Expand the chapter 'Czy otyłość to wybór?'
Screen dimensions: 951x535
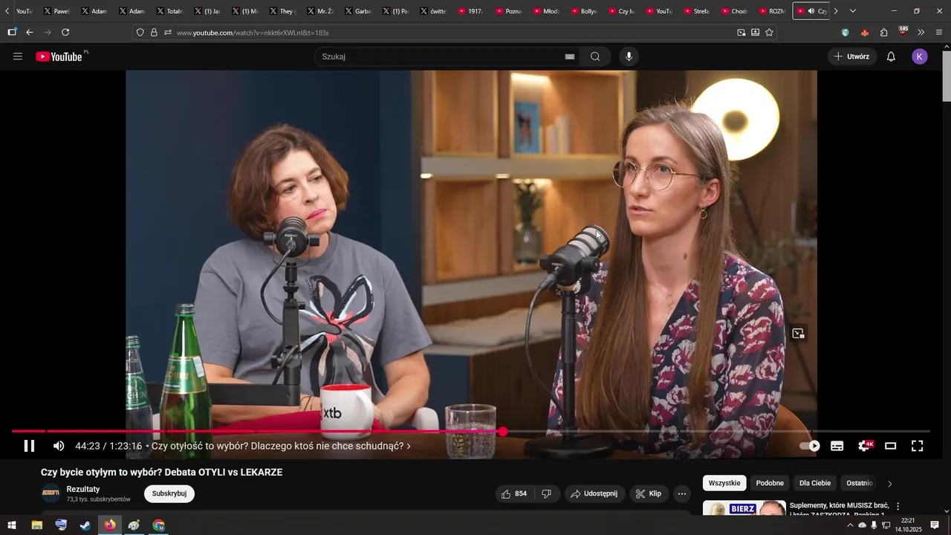(281, 446)
